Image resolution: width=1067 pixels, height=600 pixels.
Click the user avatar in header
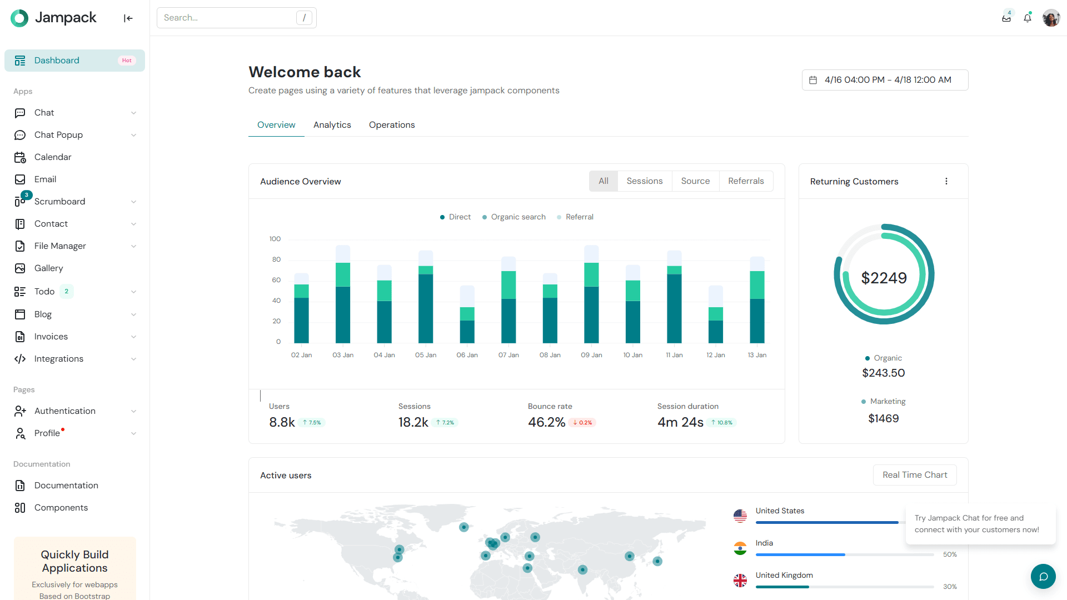click(x=1051, y=18)
